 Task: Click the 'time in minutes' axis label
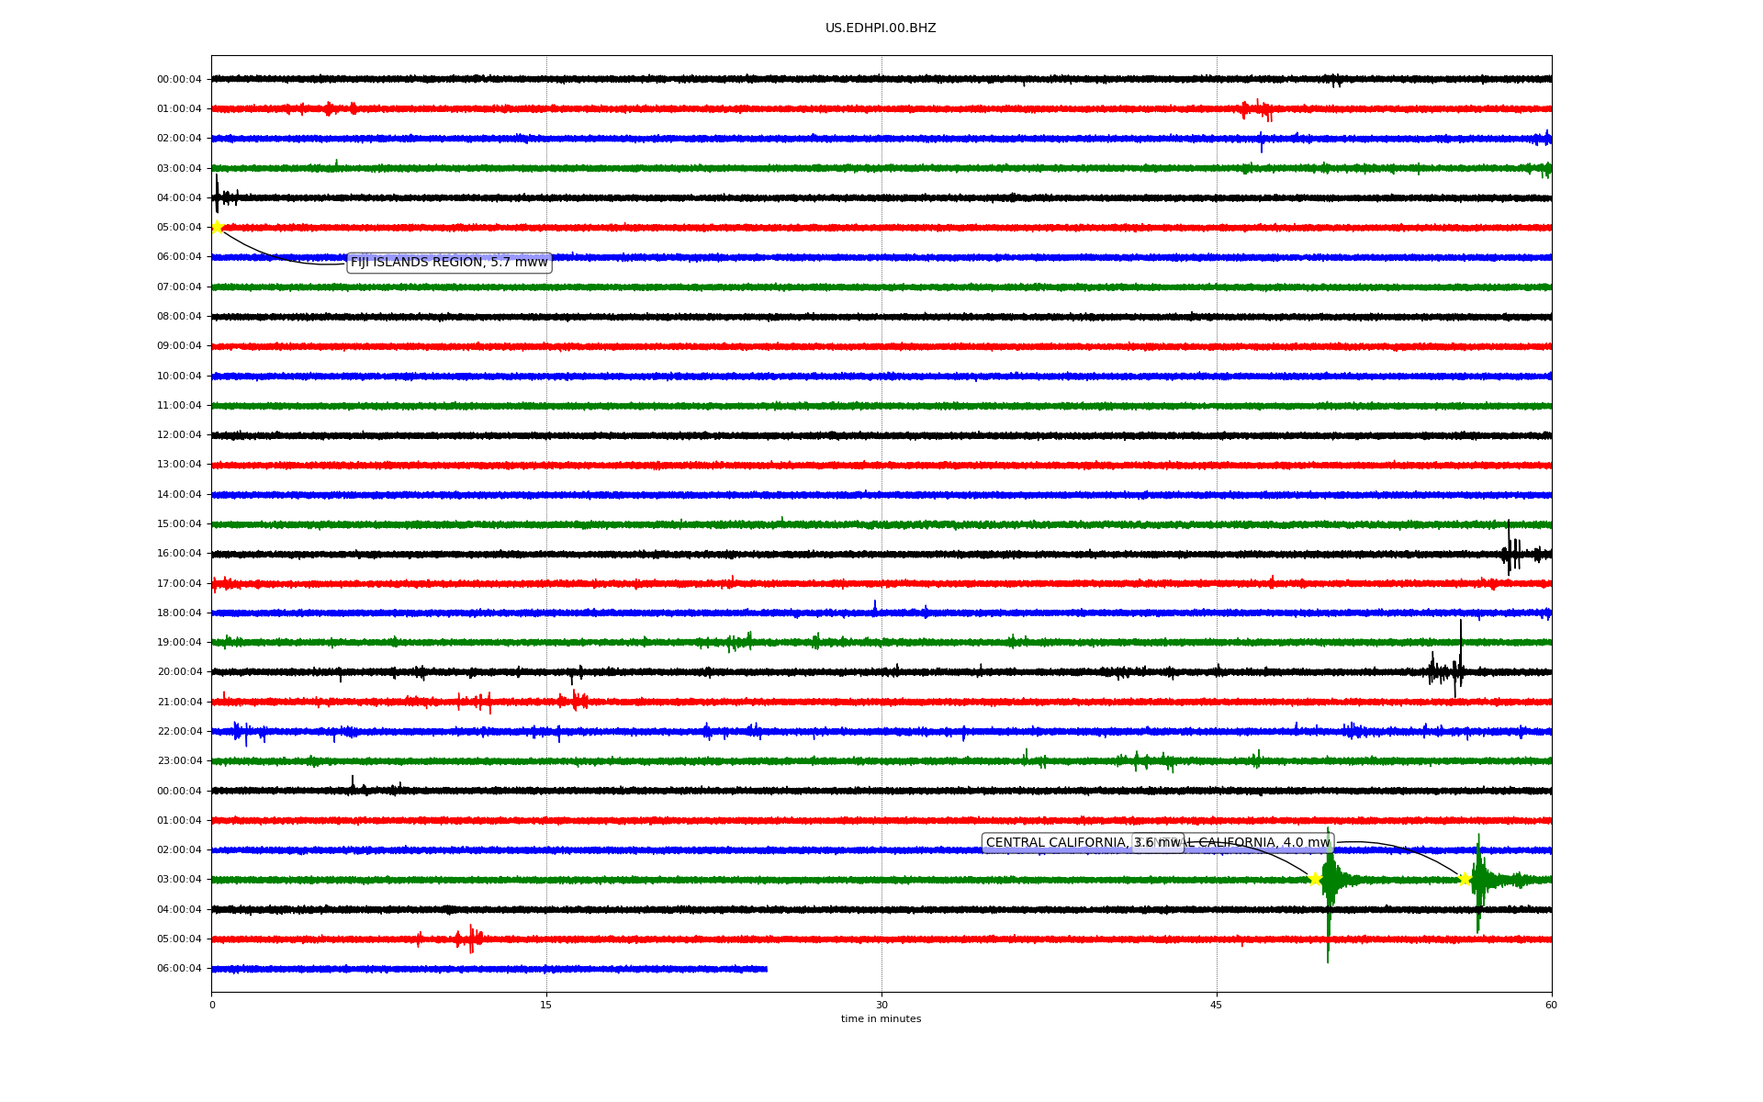coord(881,1019)
